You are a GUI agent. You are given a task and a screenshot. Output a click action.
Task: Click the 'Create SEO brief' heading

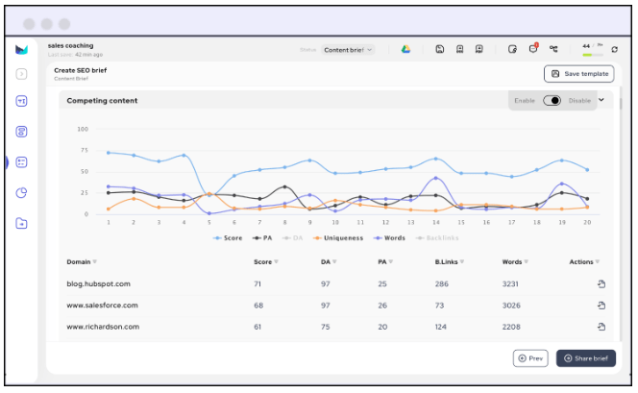(x=80, y=70)
